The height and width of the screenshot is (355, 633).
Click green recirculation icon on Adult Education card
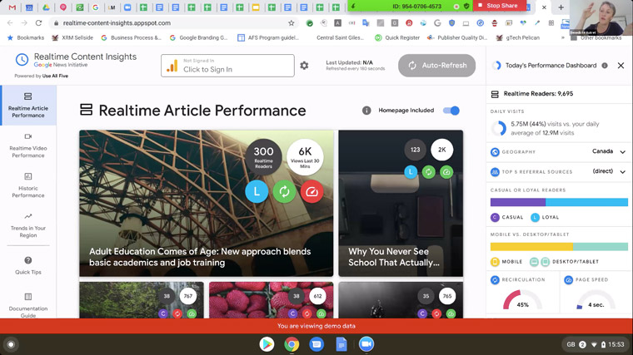point(284,191)
